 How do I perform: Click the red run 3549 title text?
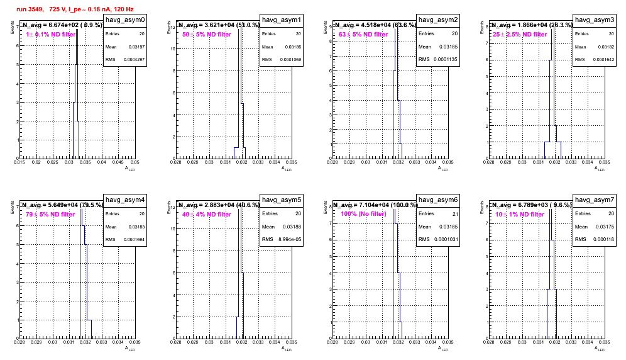click(x=75, y=9)
